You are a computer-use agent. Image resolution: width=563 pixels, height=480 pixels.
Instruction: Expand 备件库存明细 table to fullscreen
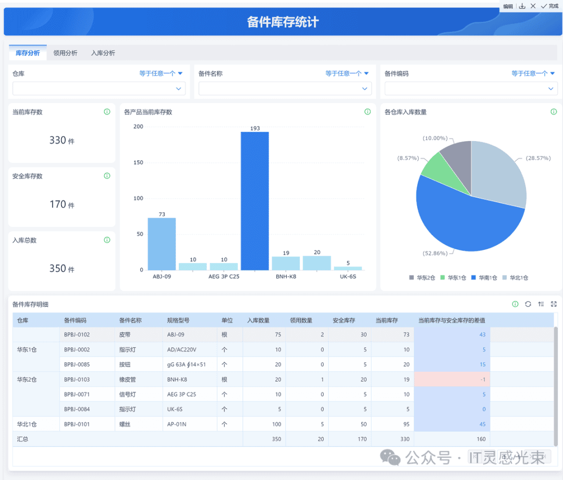[x=554, y=304]
